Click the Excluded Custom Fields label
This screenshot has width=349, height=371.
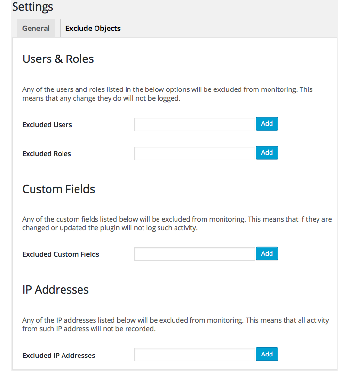coord(61,254)
